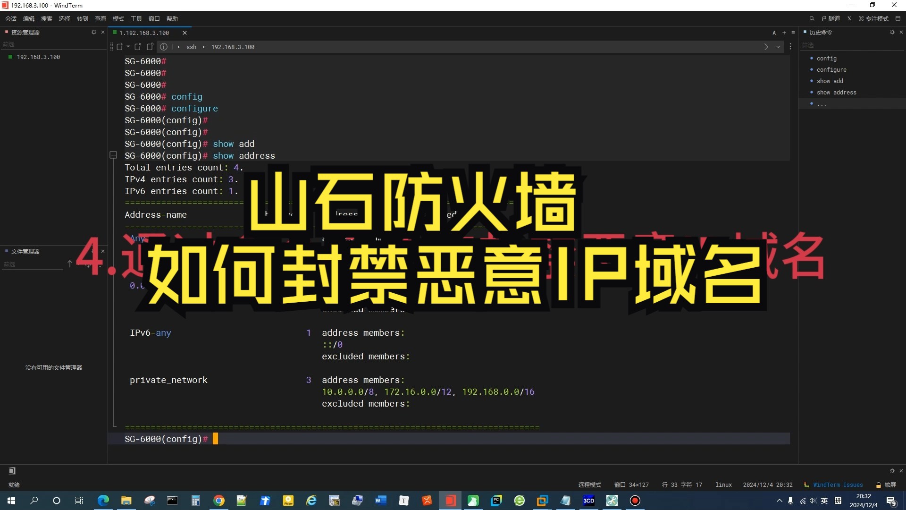The width and height of the screenshot is (906, 510).
Task: Select the '...' entry in command history
Action: click(822, 104)
